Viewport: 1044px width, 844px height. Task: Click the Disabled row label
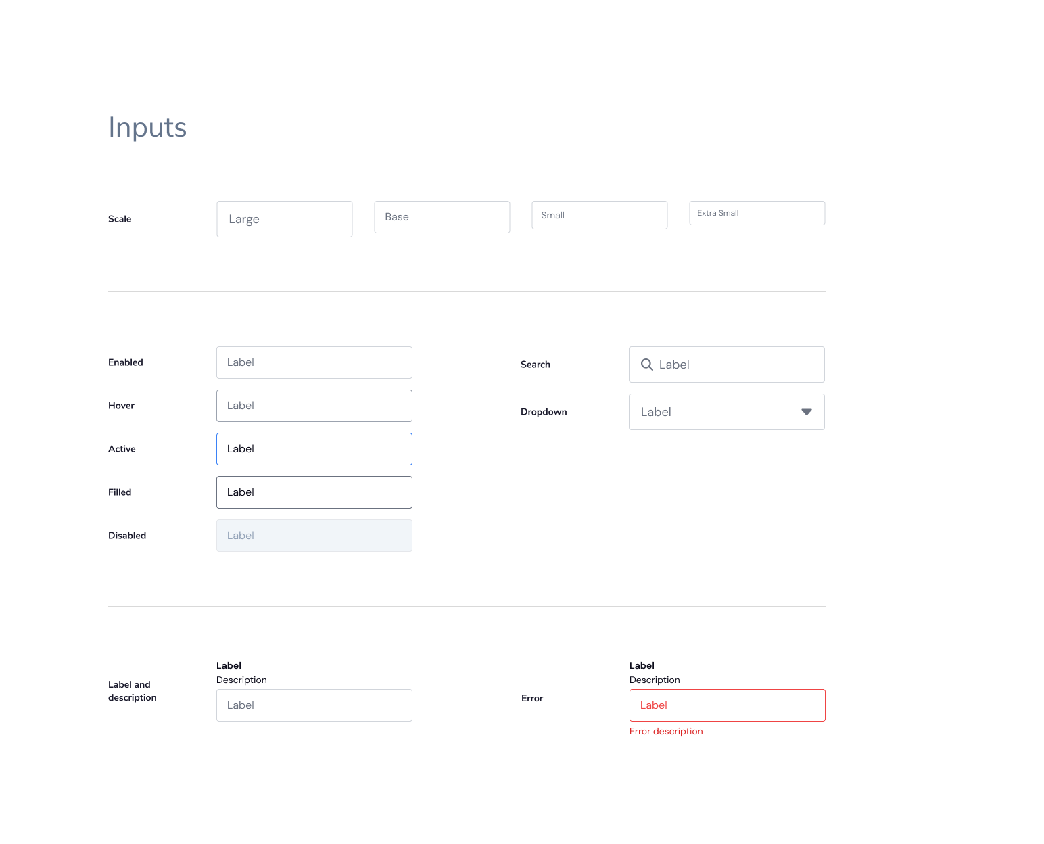coord(127,536)
